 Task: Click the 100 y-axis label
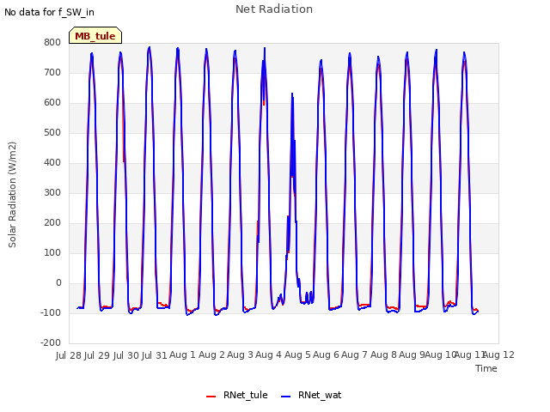[52, 253]
